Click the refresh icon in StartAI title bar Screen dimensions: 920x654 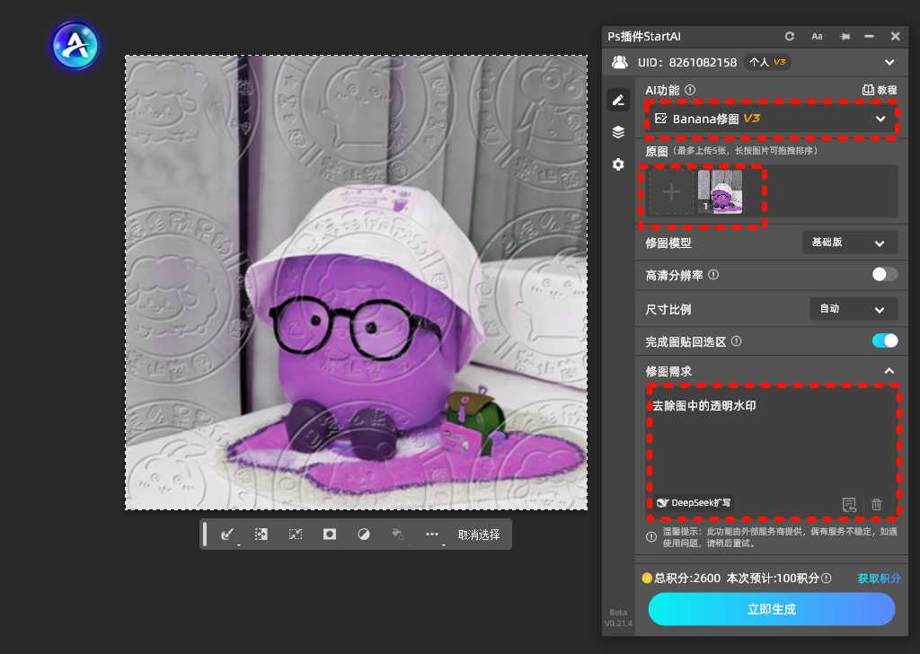[790, 36]
